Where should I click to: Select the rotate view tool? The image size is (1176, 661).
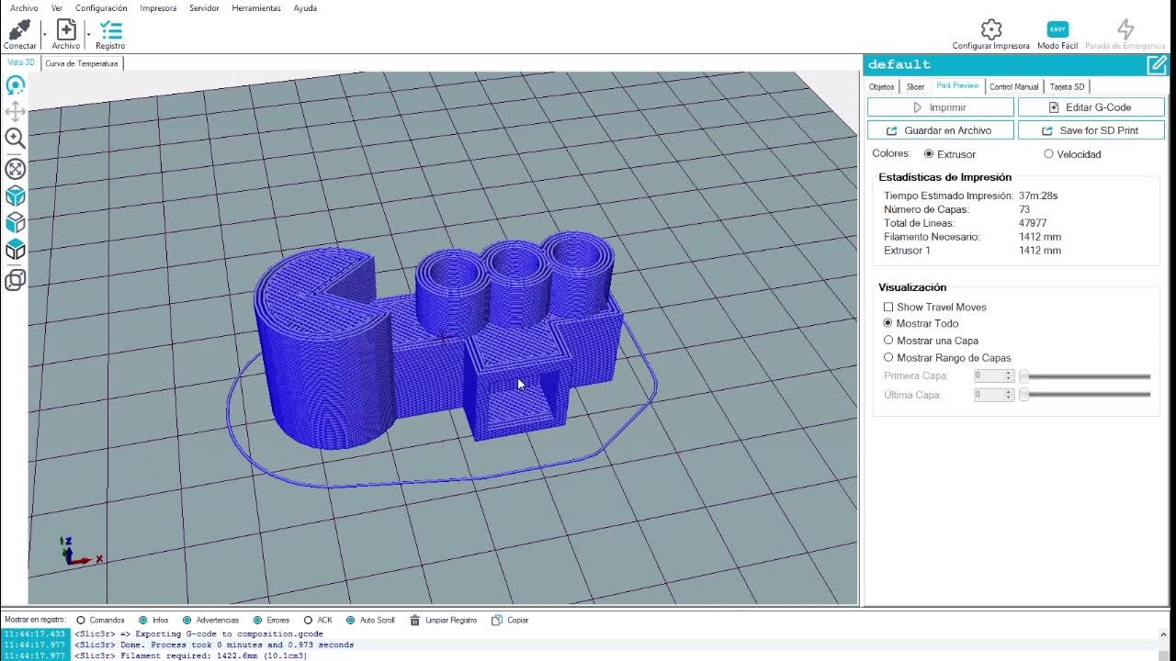(16, 85)
